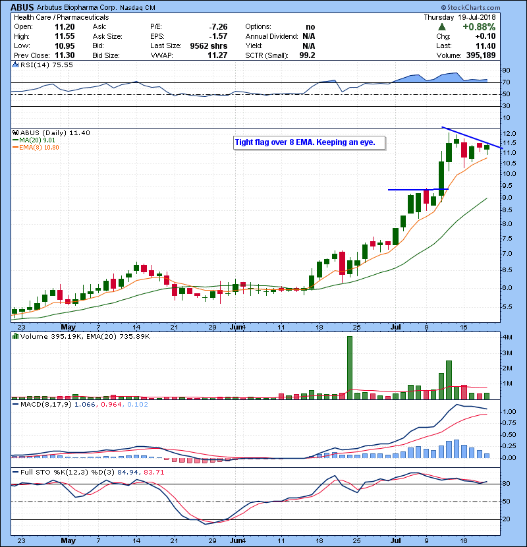Click the Nasdaq CM exchange label

(138, 8)
